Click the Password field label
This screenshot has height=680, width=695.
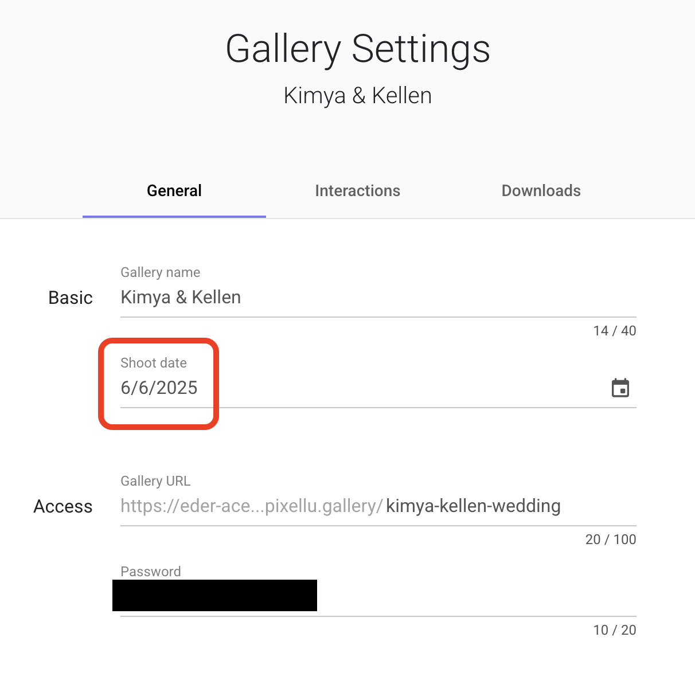tap(151, 572)
